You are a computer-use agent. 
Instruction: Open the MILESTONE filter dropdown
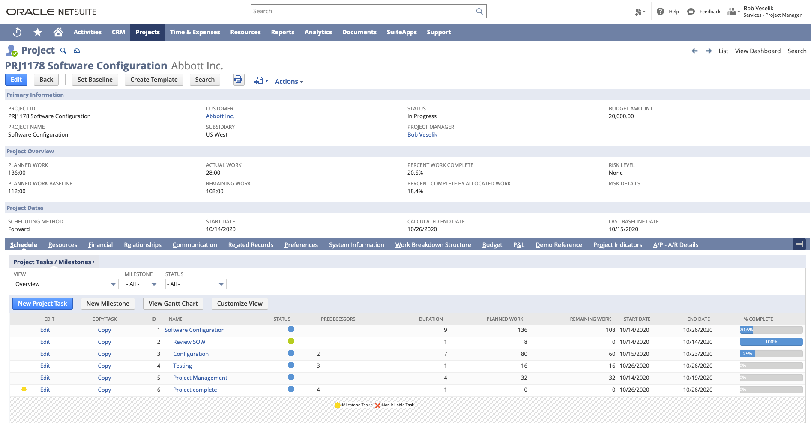pos(141,284)
